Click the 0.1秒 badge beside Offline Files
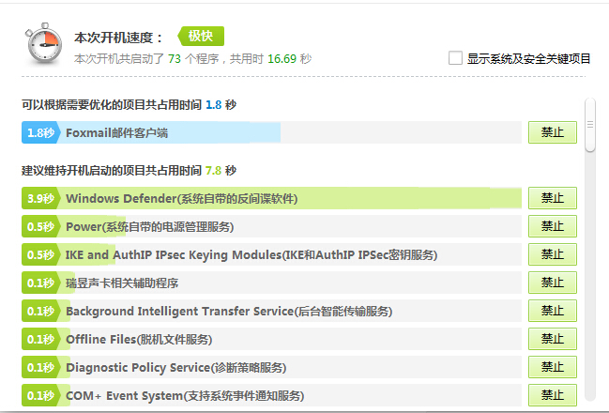The height and width of the screenshot is (413, 609). pos(40,340)
